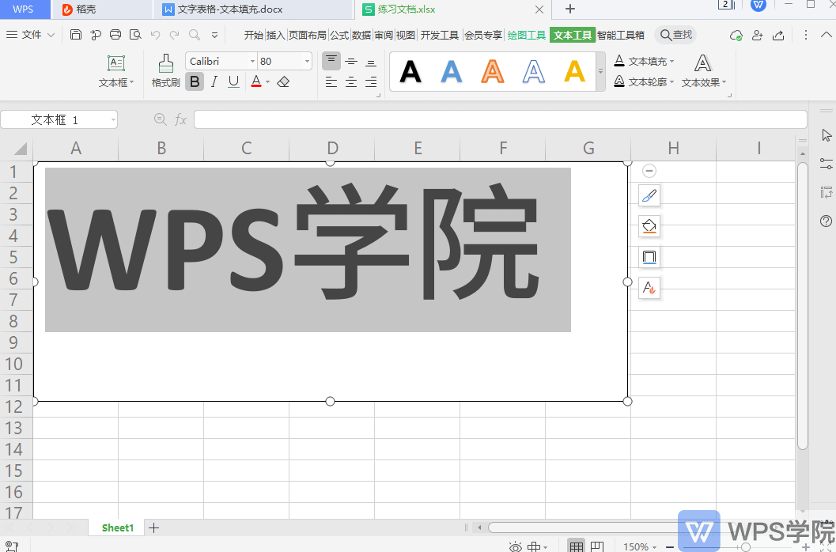836x552 pixels.
Task: Switch to normal grid view
Action: pyautogui.click(x=576, y=546)
